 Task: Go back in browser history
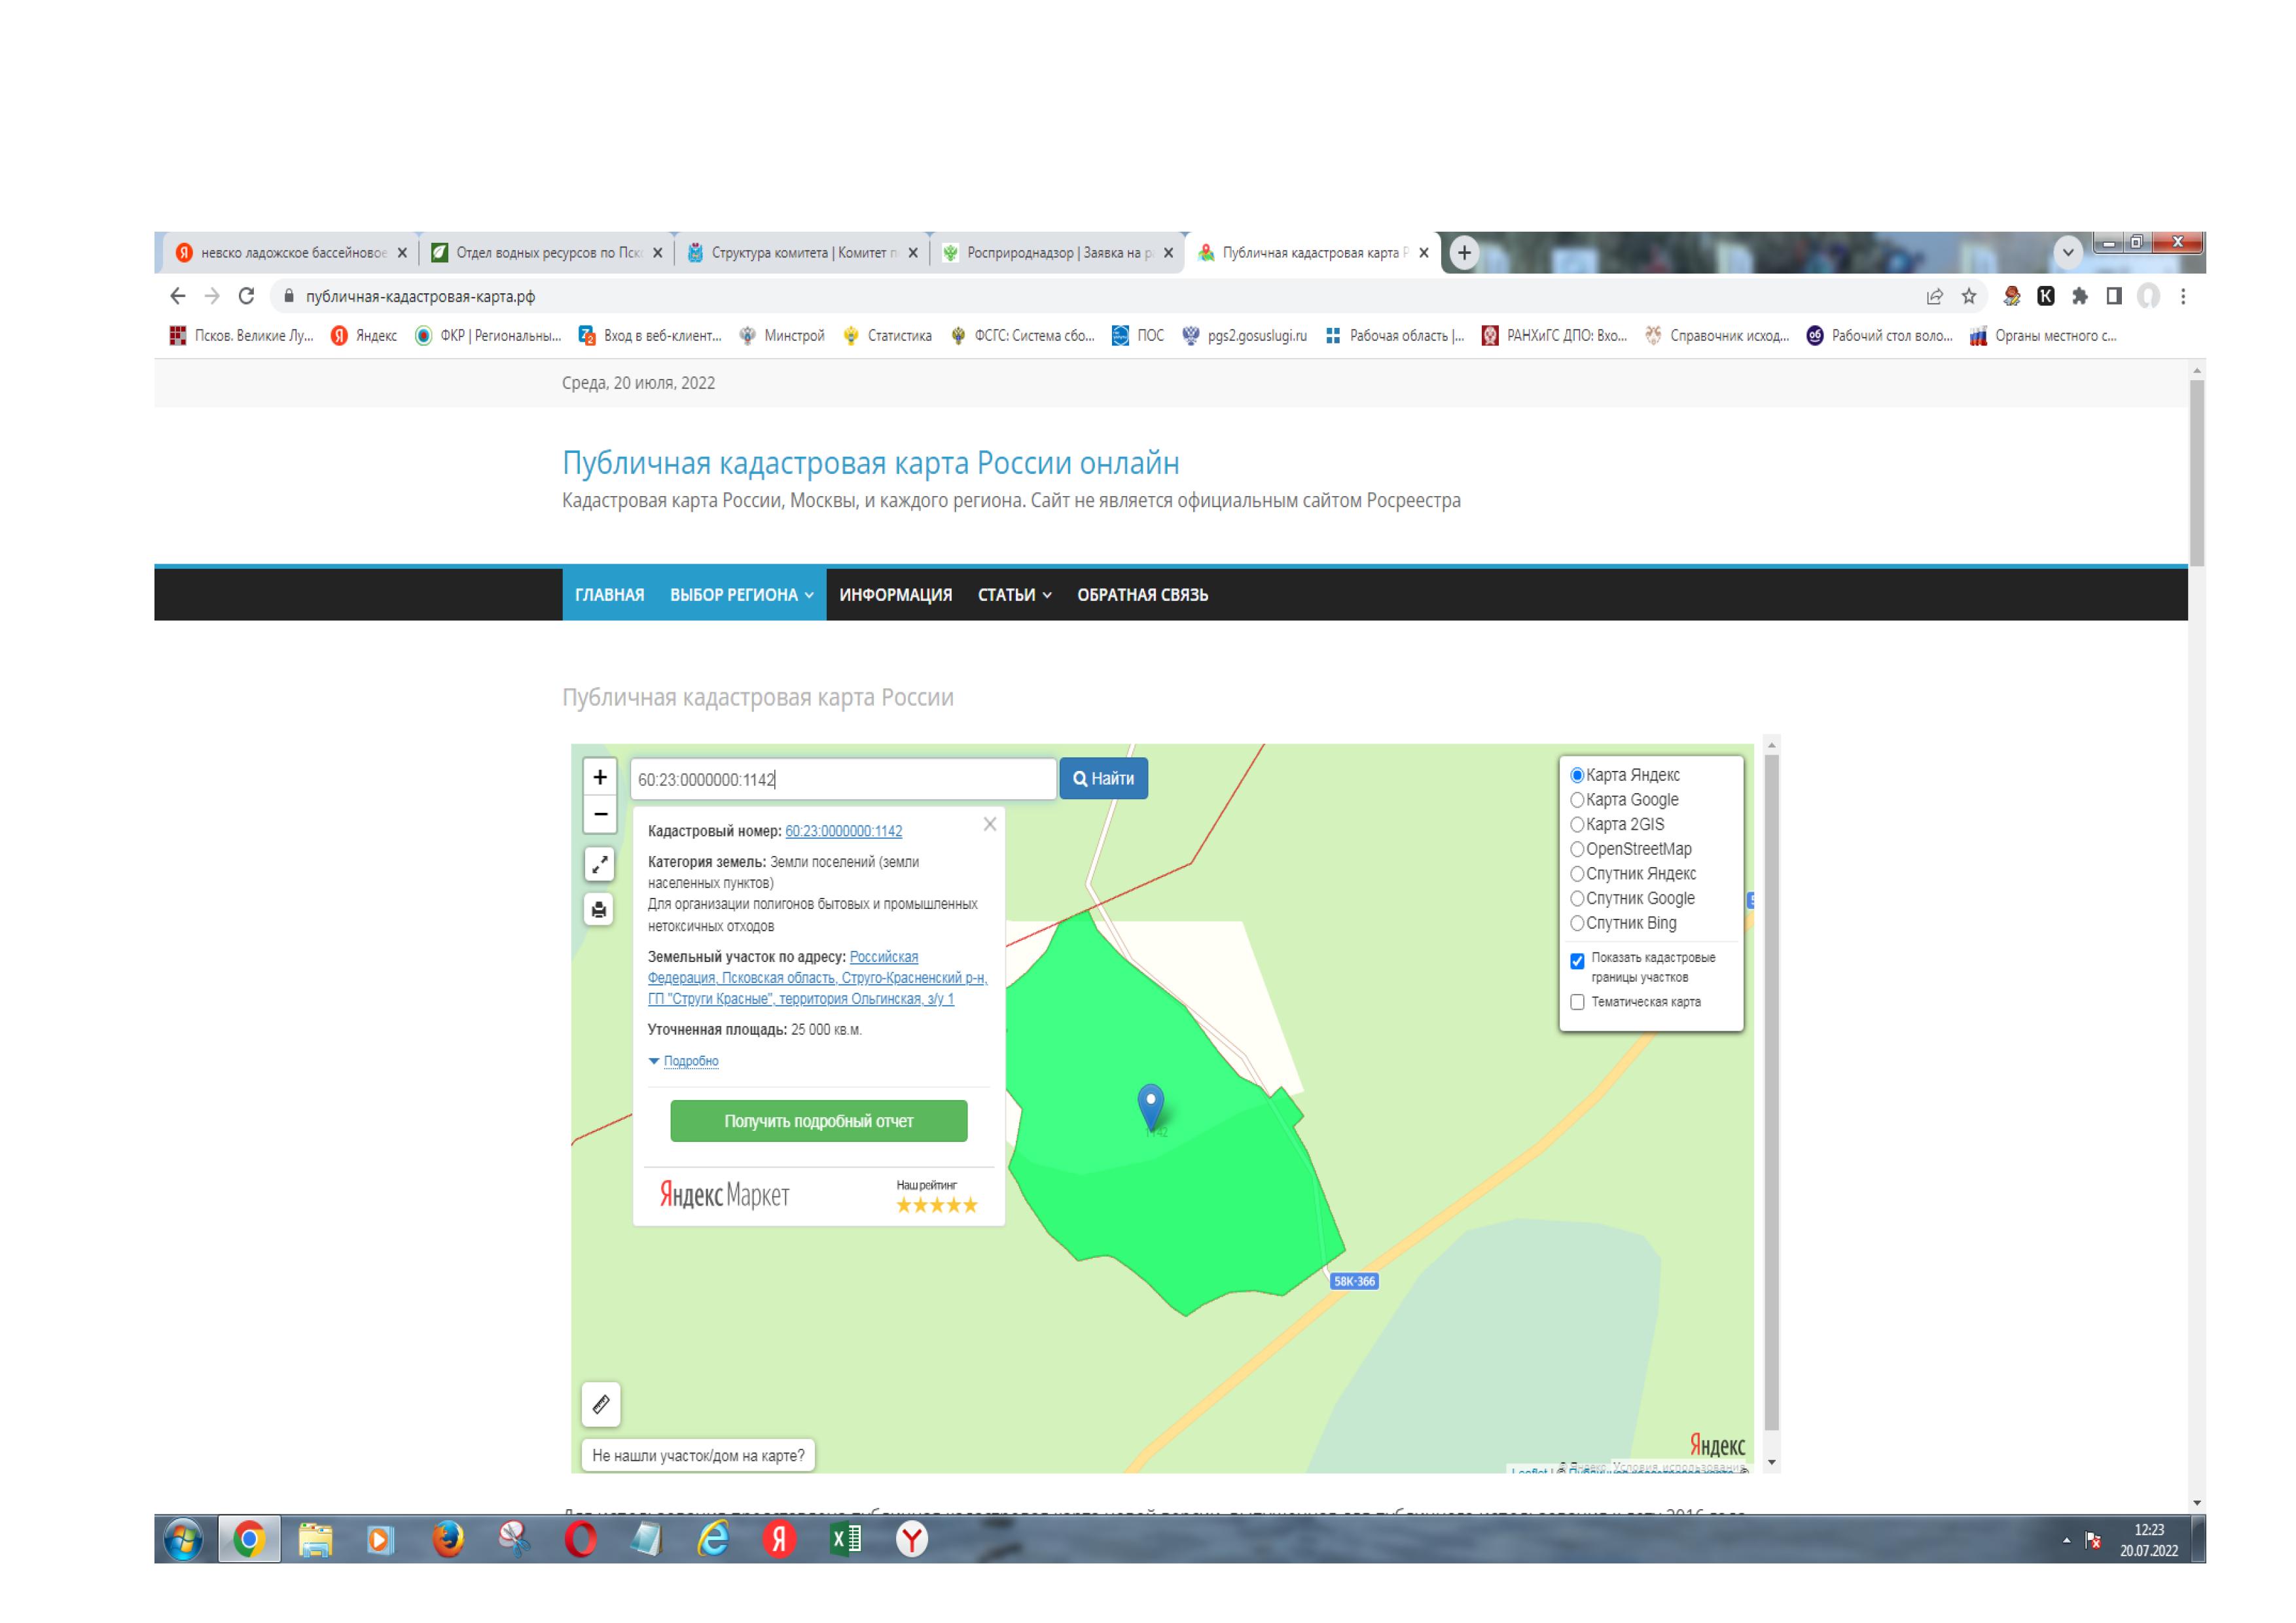(178, 296)
